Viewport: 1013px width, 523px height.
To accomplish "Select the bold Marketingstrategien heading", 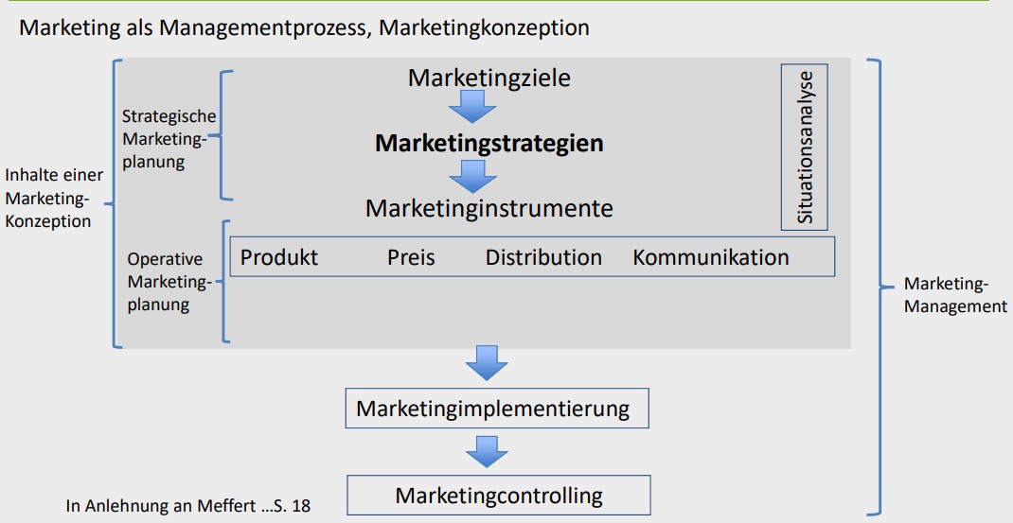I will (489, 144).
